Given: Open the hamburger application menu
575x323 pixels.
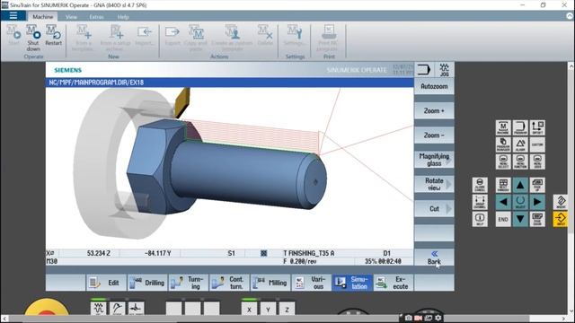Looking at the screenshot, I should (13, 16).
